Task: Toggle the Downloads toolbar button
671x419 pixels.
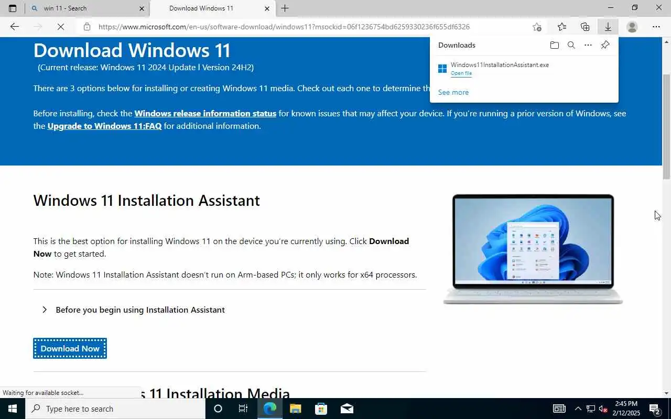Action: pyautogui.click(x=608, y=27)
